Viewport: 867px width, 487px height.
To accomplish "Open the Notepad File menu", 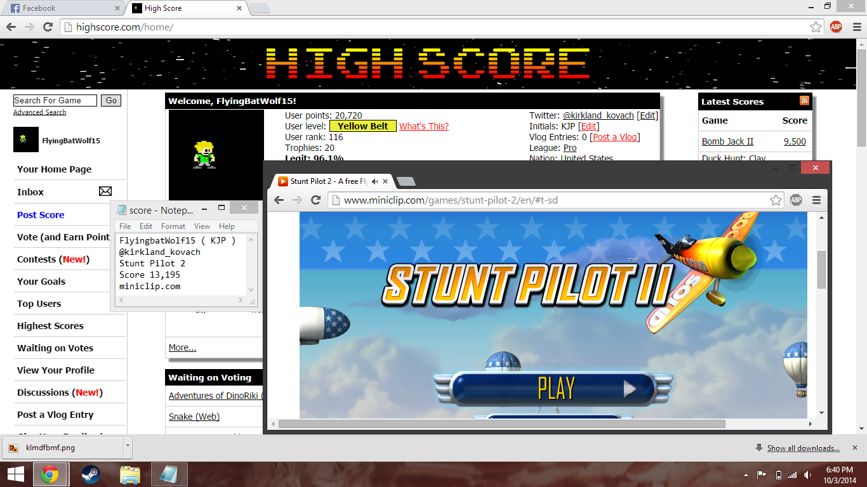I will (125, 226).
